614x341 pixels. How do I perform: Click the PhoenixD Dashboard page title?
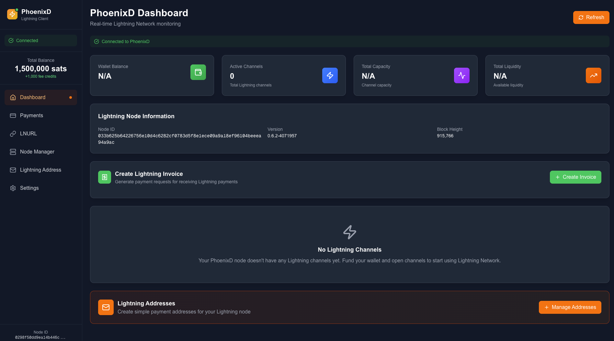[139, 13]
